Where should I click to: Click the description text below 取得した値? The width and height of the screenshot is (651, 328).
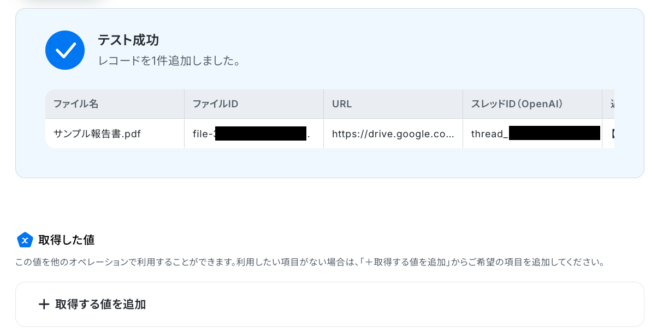coord(310,263)
